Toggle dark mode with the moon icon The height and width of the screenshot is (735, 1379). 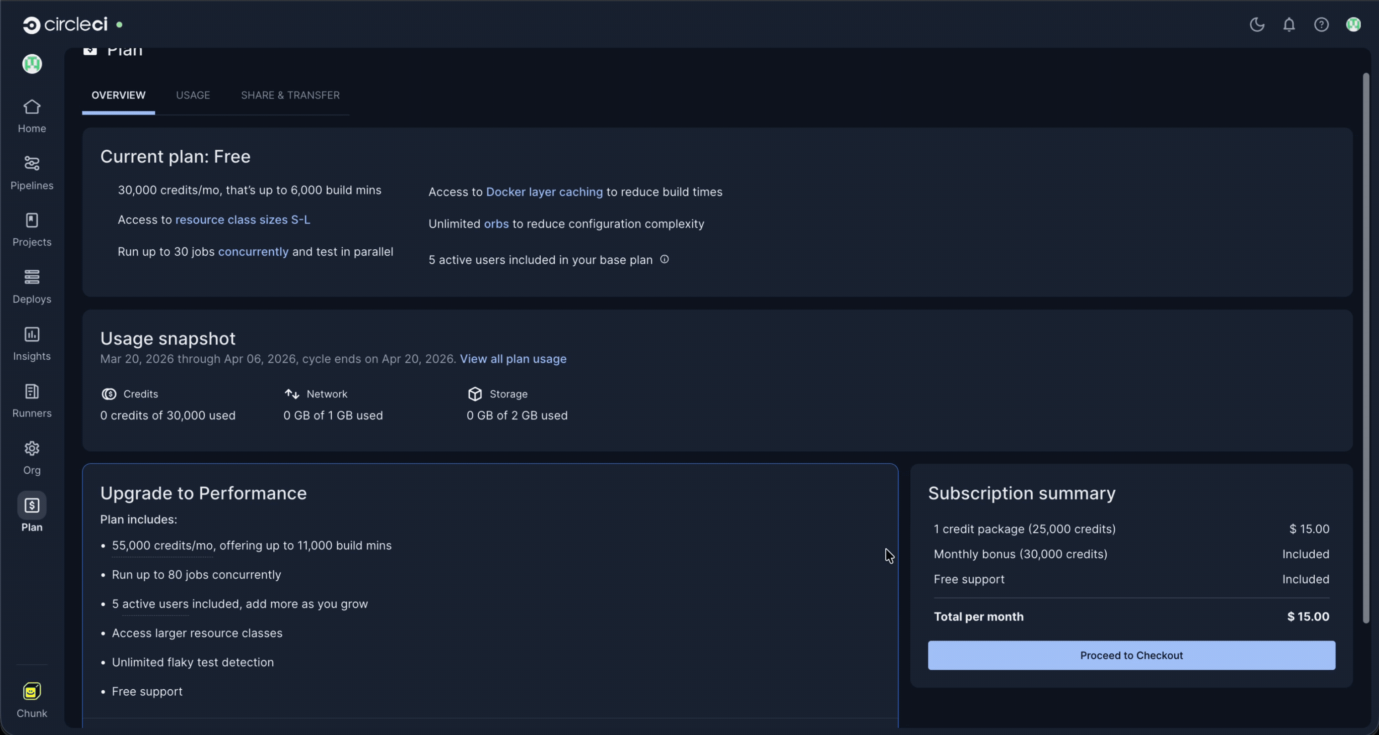[1258, 25]
